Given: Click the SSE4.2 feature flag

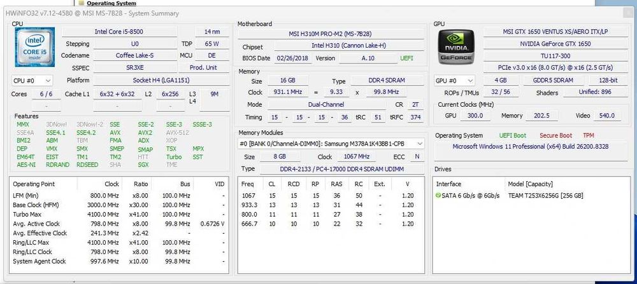Looking at the screenshot, I should pos(86,133).
